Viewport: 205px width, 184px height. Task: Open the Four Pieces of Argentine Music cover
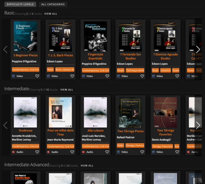(x=25, y=179)
